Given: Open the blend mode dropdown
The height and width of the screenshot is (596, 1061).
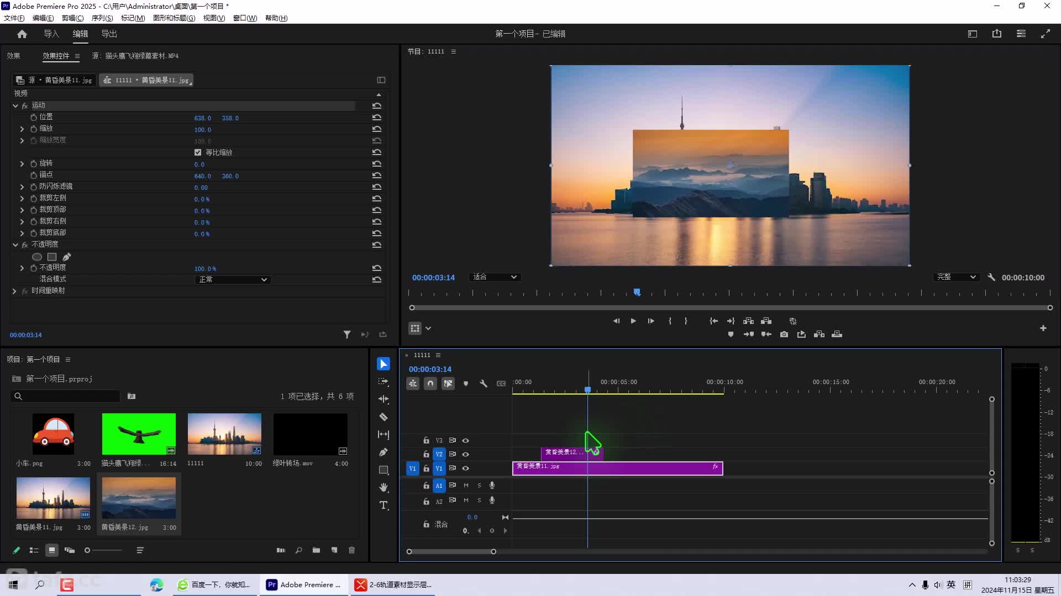Looking at the screenshot, I should (233, 280).
